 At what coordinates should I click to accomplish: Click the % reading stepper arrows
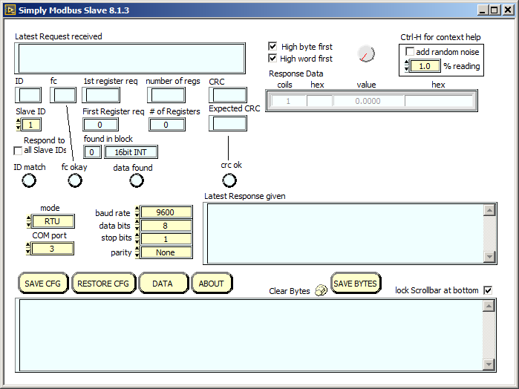[x=407, y=65]
